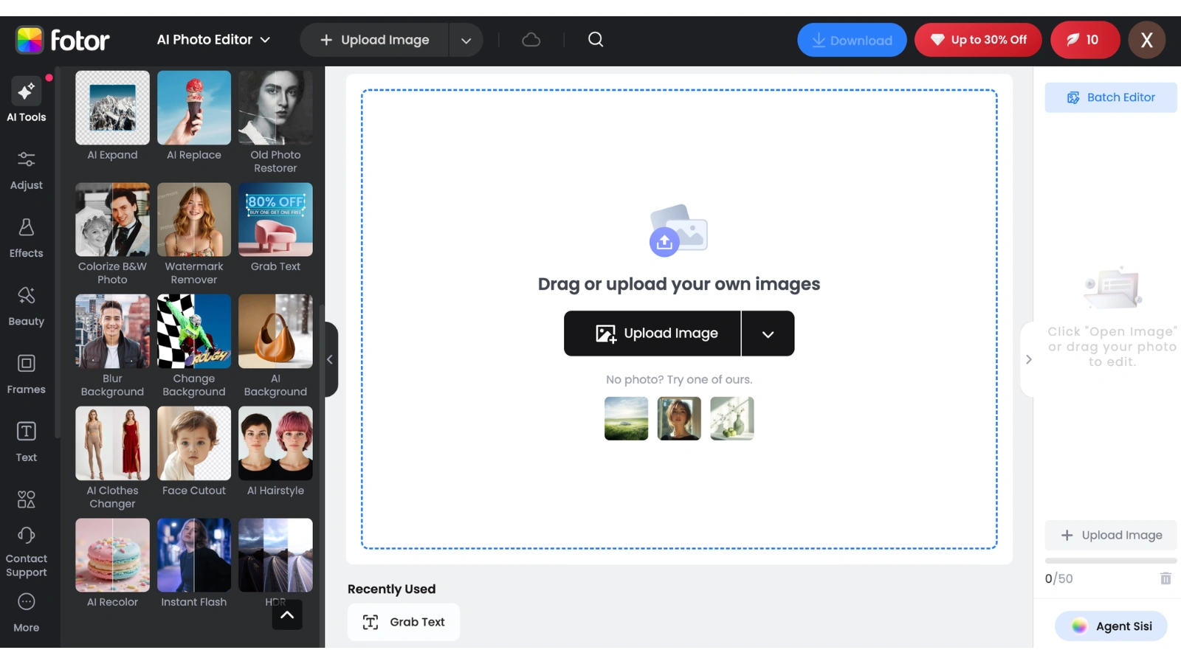The height and width of the screenshot is (664, 1181).
Task: Click the center Upload Image button
Action: (x=653, y=333)
